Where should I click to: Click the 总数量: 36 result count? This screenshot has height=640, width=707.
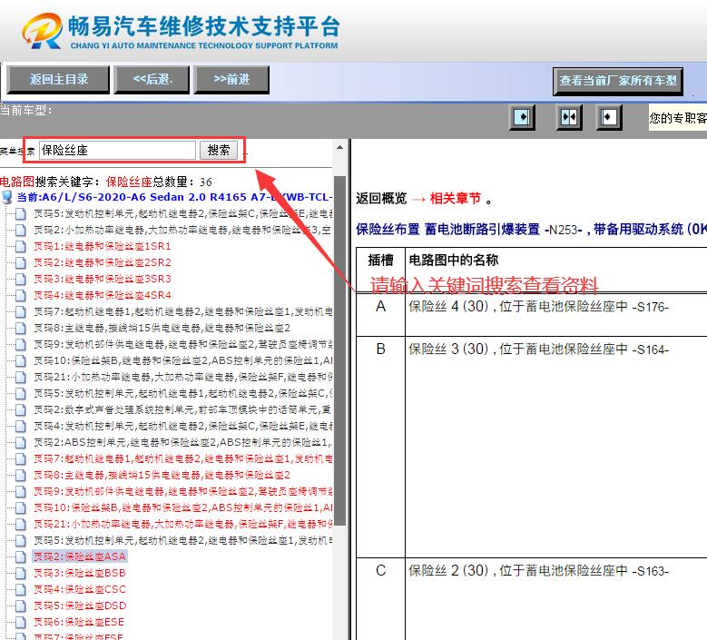tap(182, 182)
